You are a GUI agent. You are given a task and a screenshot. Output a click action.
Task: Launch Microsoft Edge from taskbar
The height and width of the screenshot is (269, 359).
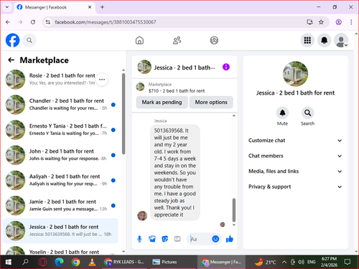[x=59, y=262]
